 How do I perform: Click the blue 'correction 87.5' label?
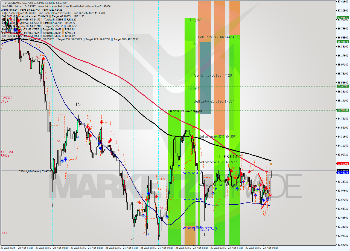pyautogui.click(x=192, y=228)
